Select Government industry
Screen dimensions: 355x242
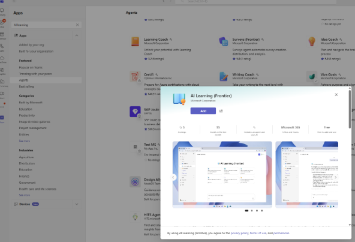click(28, 183)
